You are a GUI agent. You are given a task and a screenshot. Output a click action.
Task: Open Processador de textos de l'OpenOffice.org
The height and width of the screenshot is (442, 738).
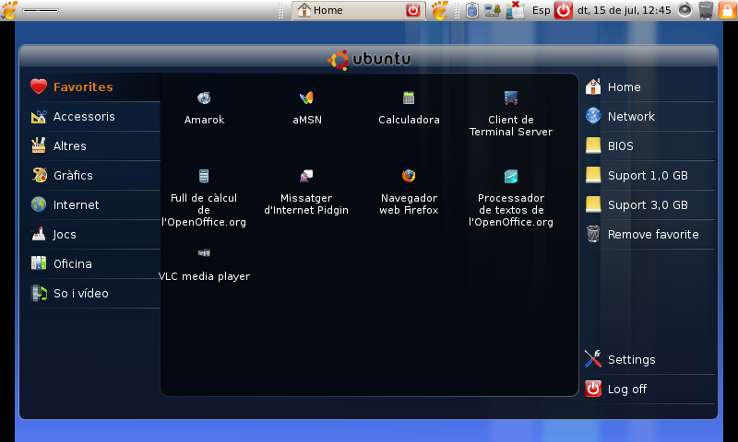point(511,198)
